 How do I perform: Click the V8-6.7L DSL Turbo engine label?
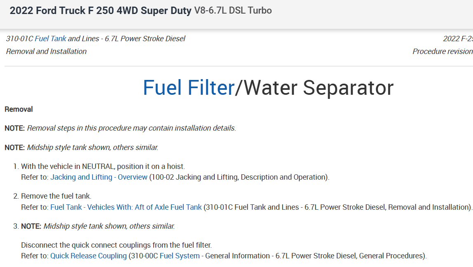click(233, 11)
